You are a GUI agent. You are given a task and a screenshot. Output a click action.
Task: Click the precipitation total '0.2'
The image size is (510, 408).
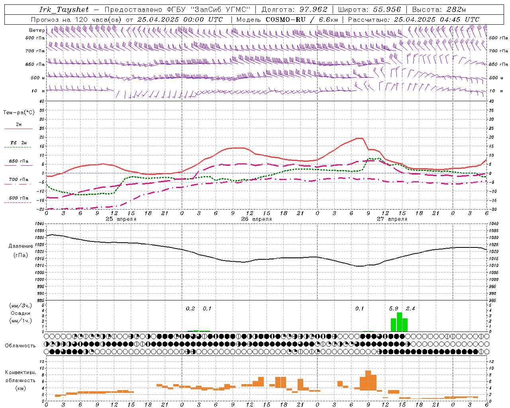click(x=190, y=308)
